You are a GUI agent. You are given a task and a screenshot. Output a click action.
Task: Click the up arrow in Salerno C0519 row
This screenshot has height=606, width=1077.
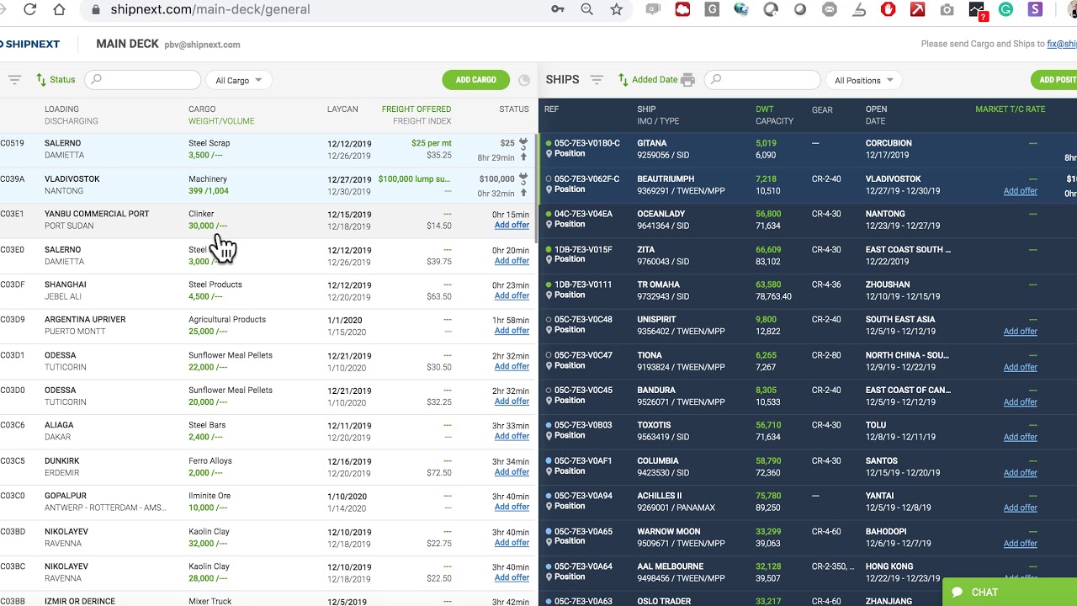pos(523,157)
